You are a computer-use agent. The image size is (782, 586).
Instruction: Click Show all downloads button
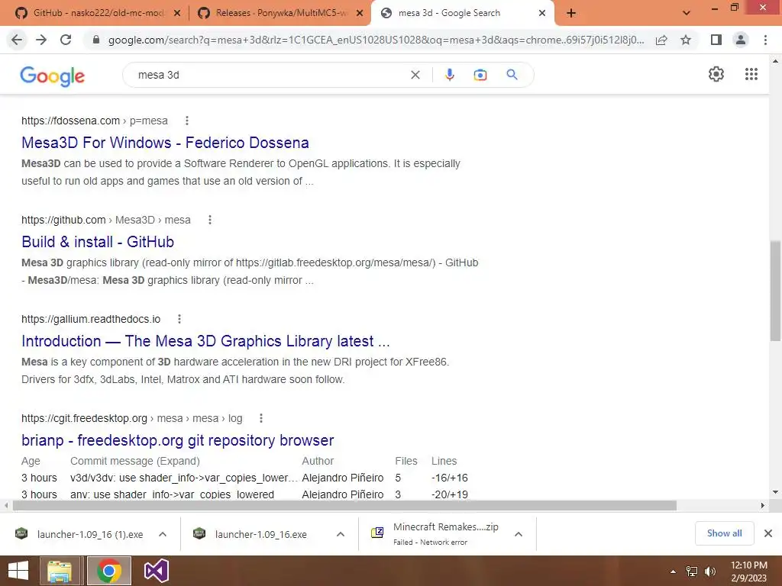pyautogui.click(x=724, y=533)
